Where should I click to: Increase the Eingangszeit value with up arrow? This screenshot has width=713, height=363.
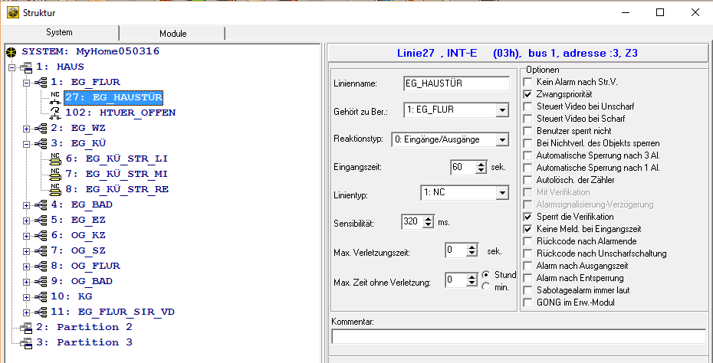point(481,163)
